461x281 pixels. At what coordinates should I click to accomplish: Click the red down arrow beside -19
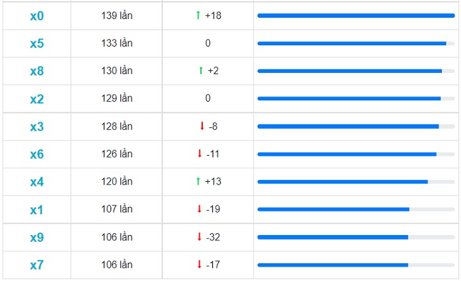point(200,209)
